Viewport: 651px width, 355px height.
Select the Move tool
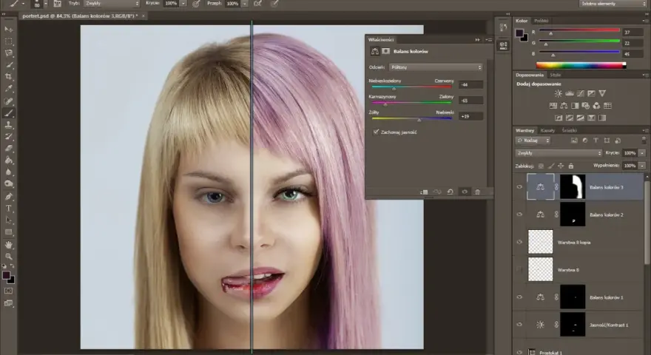click(9, 29)
